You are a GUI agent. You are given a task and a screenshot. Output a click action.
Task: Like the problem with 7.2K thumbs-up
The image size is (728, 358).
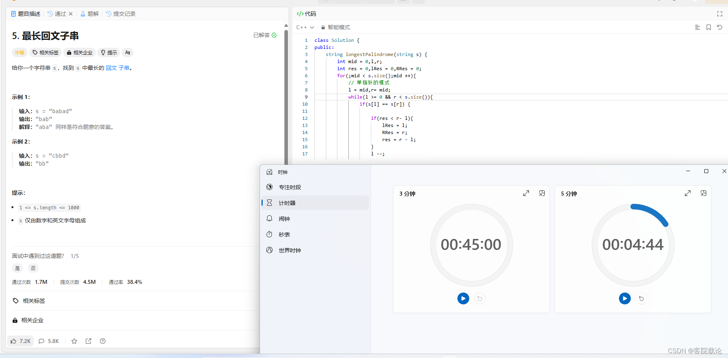click(x=21, y=341)
